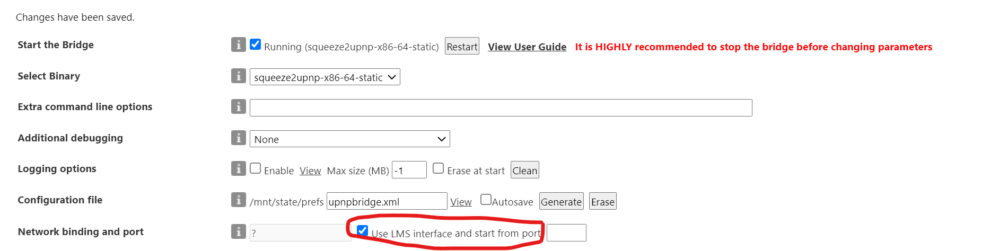Enable logging checkbox
Screen dimensions: 999x251
[x=256, y=168]
